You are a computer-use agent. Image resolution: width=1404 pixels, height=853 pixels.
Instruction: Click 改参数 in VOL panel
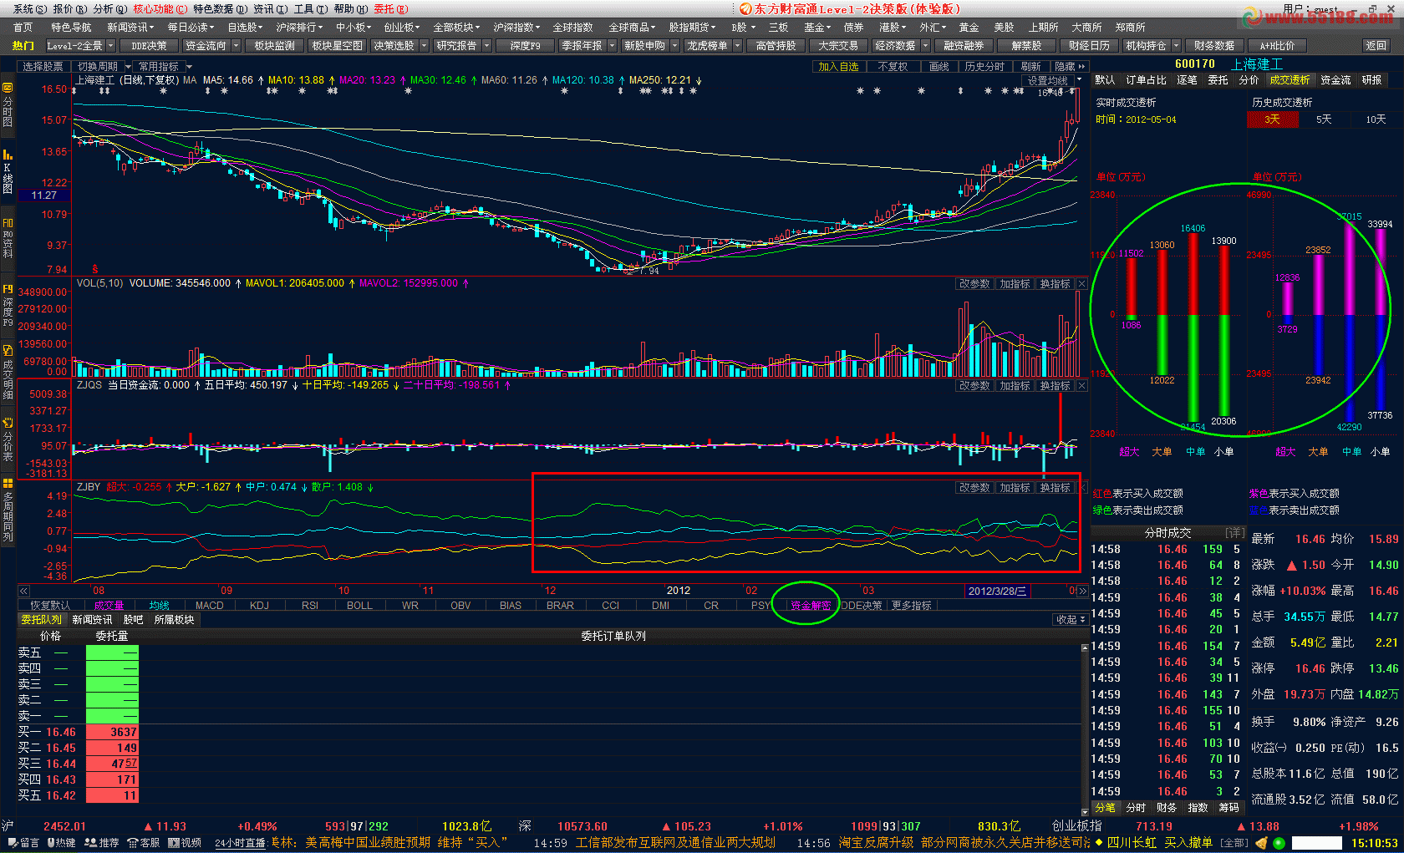[x=974, y=284]
